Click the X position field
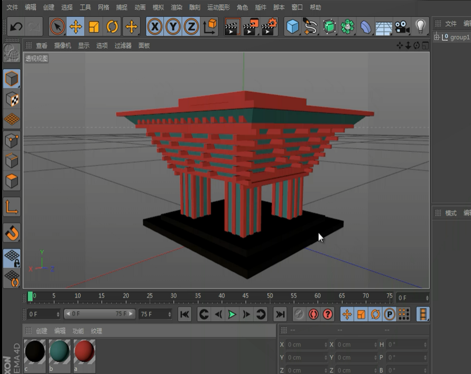The image size is (471, 374). click(x=307, y=344)
